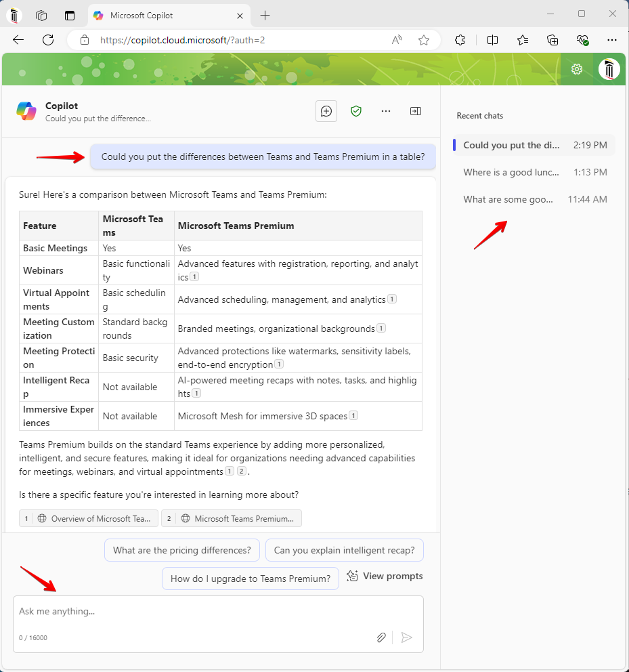This screenshot has width=629, height=672.
Task: Open 'Microsoft Teams Premium...' source link
Action: coord(232,519)
